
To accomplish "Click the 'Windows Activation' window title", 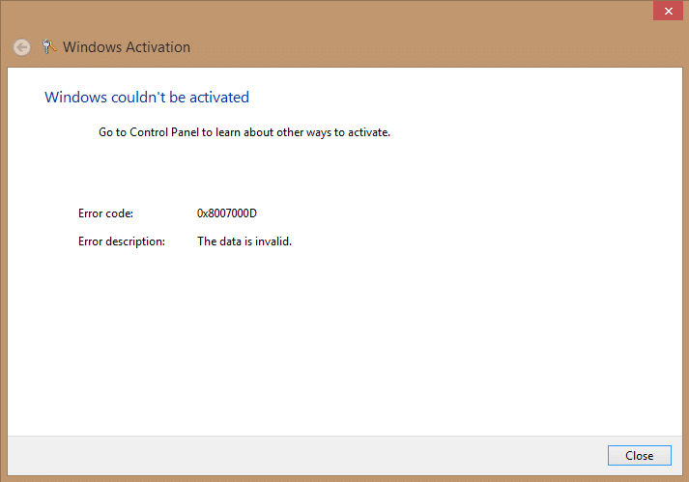I will coord(127,47).
